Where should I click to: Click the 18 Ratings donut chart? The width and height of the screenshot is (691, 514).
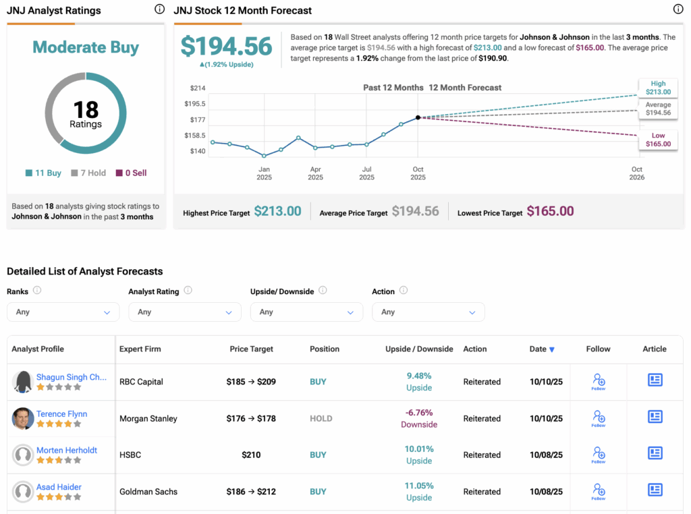(86, 113)
